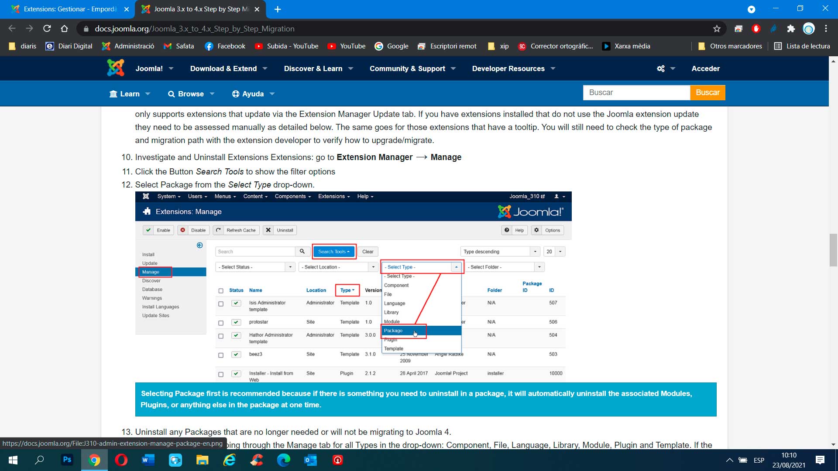838x471 pixels.
Task: Open Safata Gmail bookmark
Action: (x=179, y=46)
